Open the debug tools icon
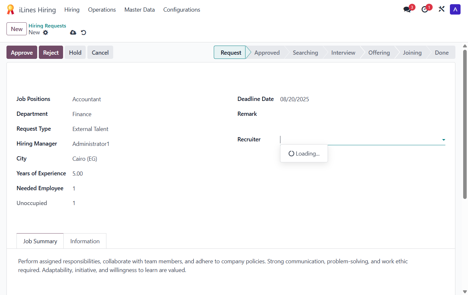Screen dimensions: 468x295 (441, 9)
